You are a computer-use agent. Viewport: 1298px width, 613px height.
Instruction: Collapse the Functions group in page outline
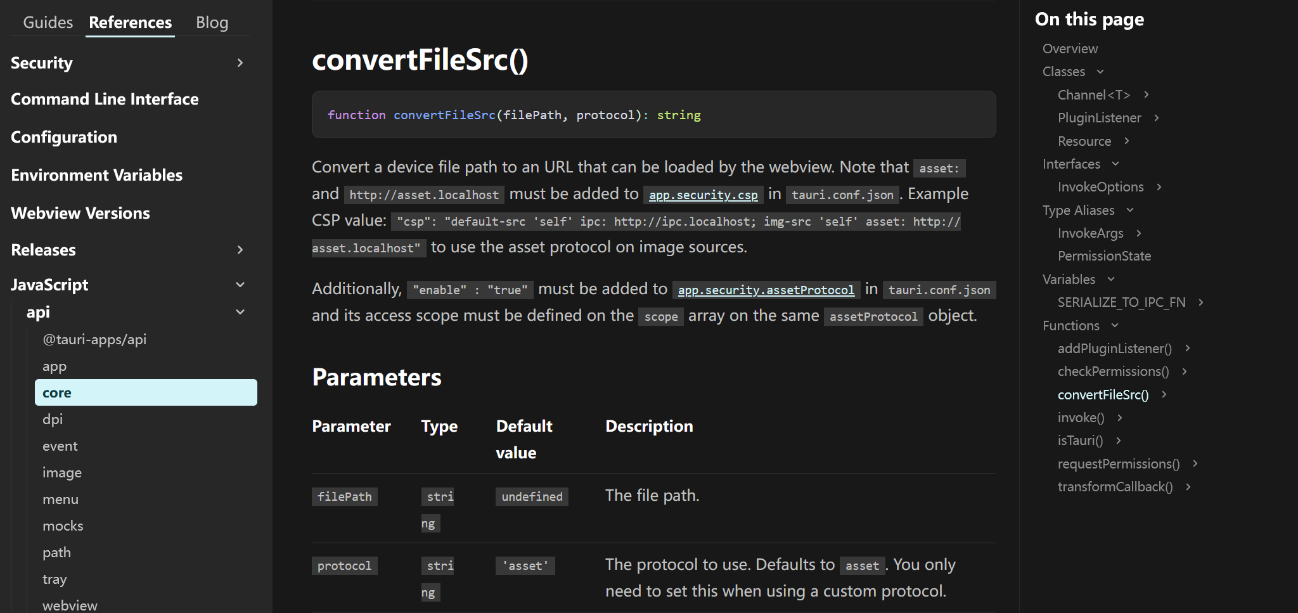(x=1115, y=326)
